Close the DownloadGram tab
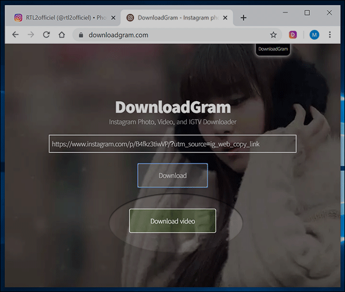The image size is (345, 292). [225, 18]
